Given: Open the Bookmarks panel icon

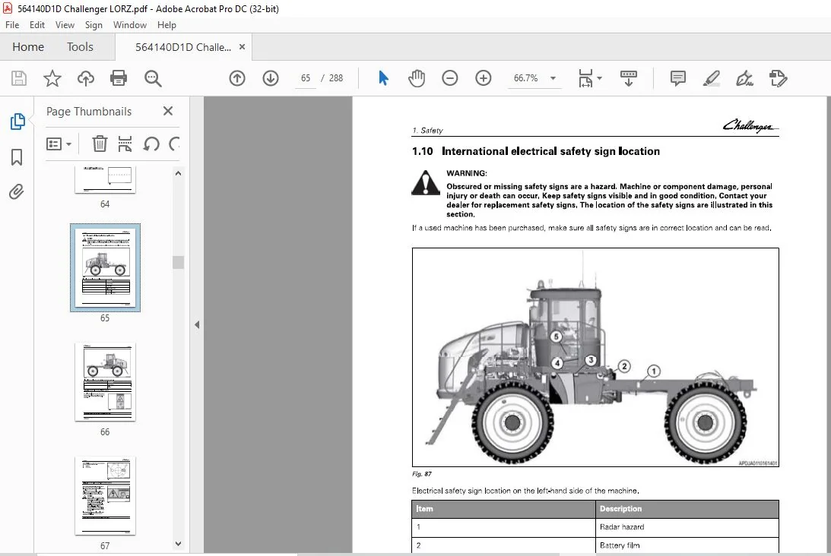Looking at the screenshot, I should 17,156.
